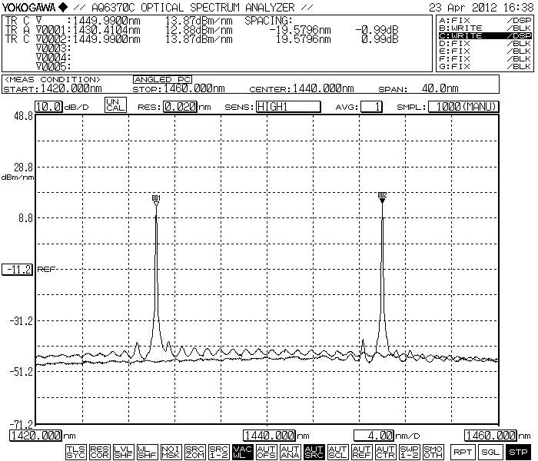The image size is (538, 461).
Task: Toggle the highlighted AUT SRC indicator
Action: click(314, 452)
